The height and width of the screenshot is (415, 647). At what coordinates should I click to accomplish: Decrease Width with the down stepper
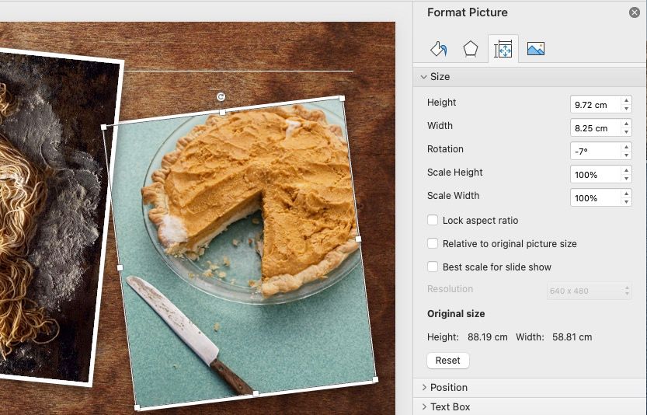point(626,131)
